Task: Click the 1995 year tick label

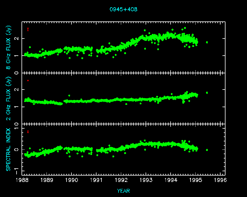Action: pos(196,180)
